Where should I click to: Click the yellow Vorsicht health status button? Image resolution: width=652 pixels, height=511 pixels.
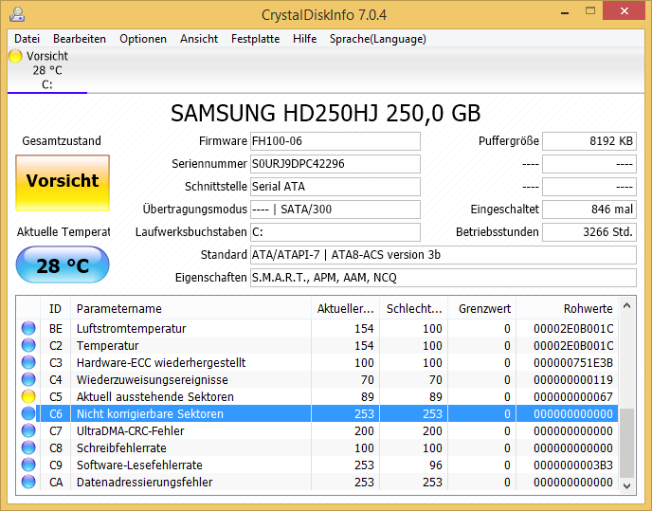coord(63,183)
